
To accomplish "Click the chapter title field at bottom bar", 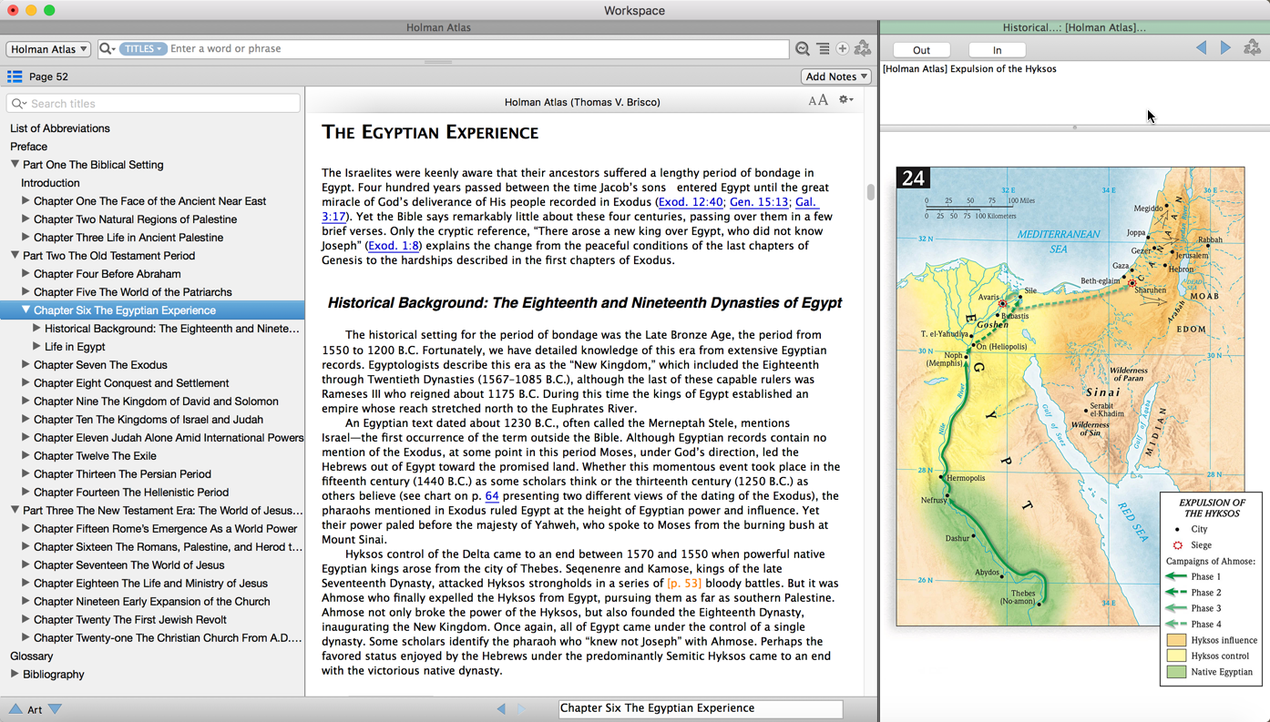I will [x=701, y=708].
